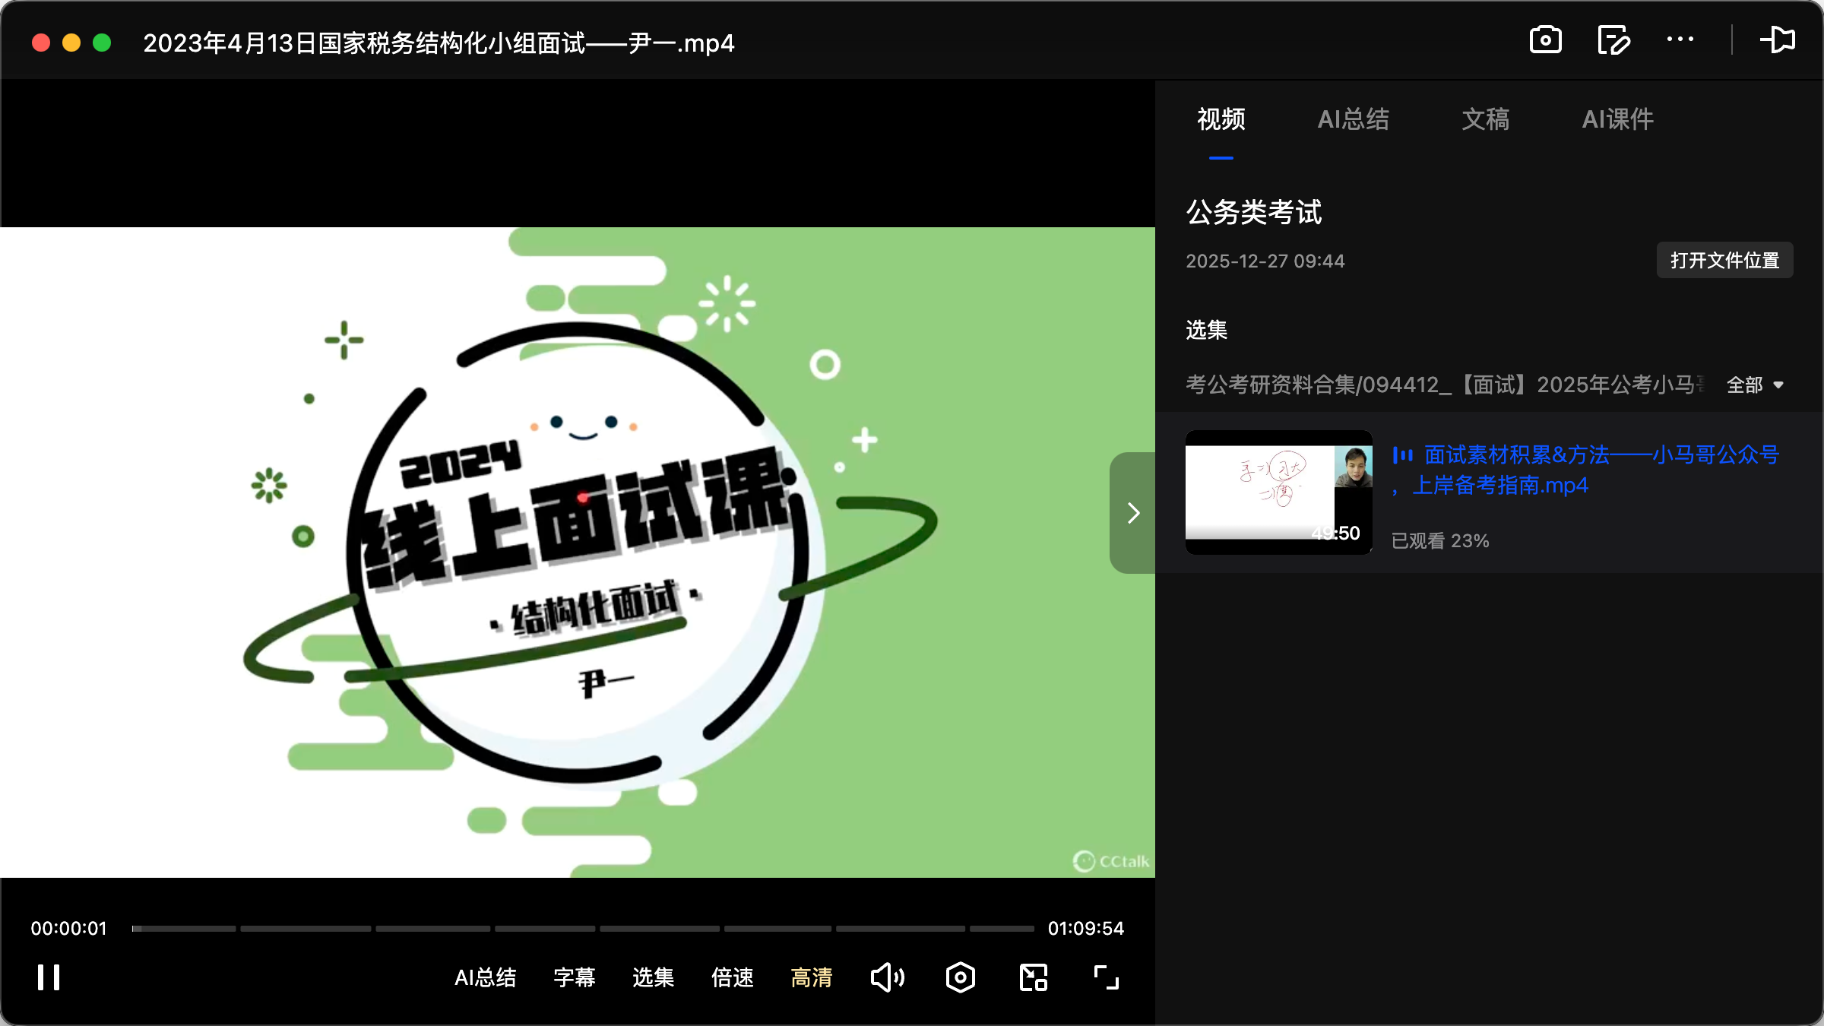Open the more options icon in title bar

(1680, 40)
